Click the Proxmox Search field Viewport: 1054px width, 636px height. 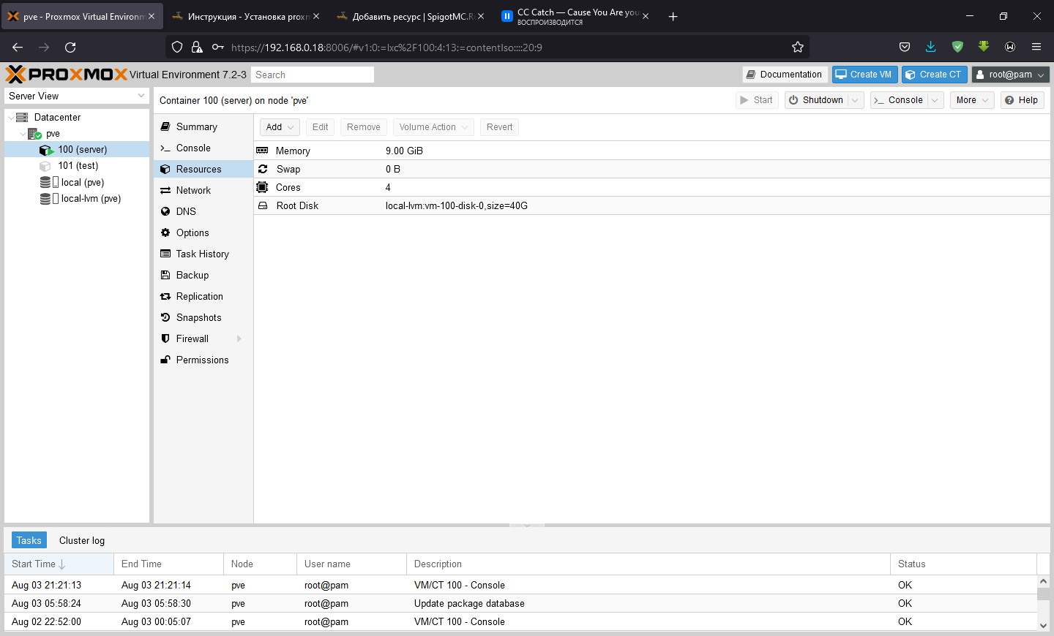pos(313,75)
